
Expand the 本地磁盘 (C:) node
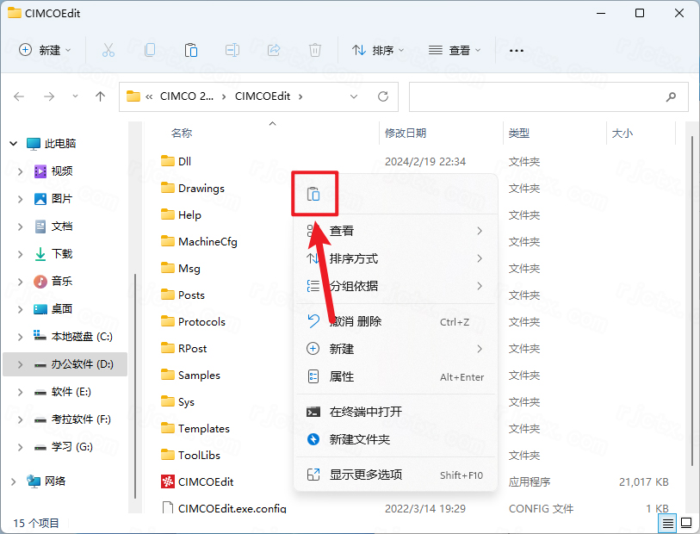(20, 337)
